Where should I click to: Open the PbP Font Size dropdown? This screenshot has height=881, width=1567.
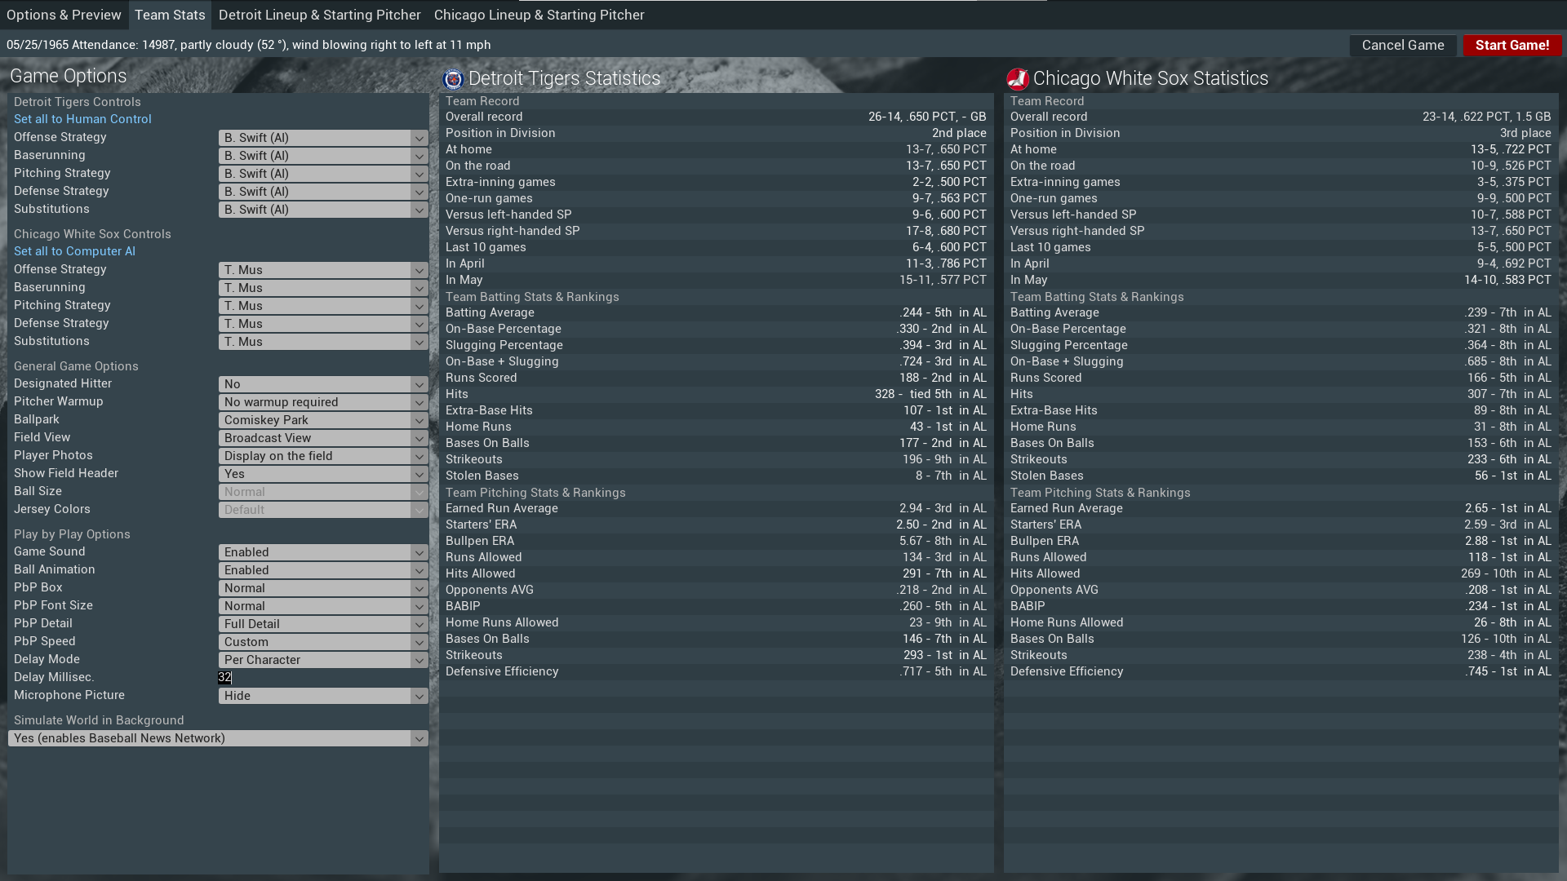(x=323, y=606)
